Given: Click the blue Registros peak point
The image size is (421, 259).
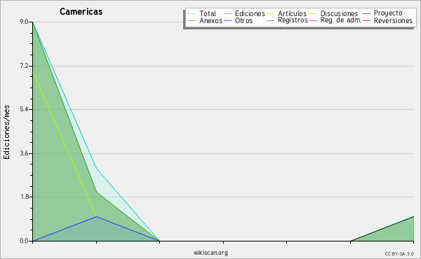Looking at the screenshot, I should click(x=96, y=216).
